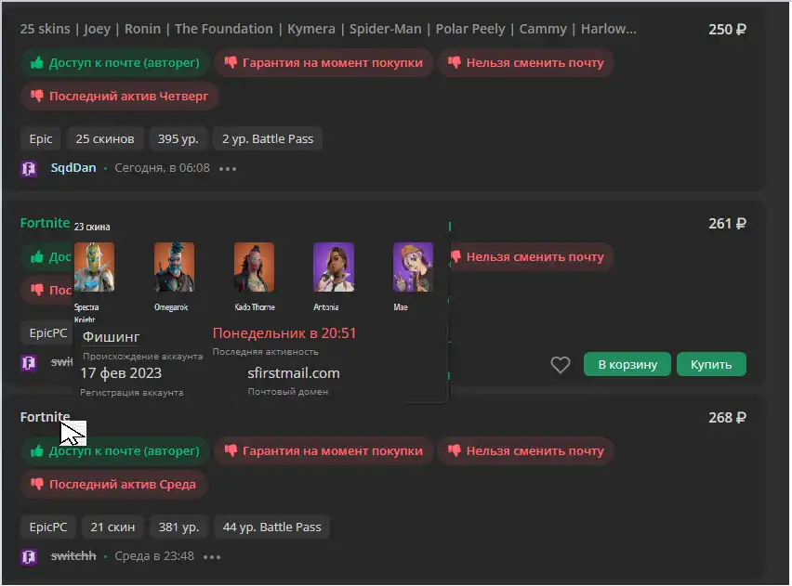Click the Купить button
This screenshot has height=586, width=792.
pos(711,364)
